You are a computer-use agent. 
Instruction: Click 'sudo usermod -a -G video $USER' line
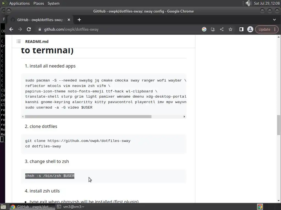pyautogui.click(x=59, y=107)
